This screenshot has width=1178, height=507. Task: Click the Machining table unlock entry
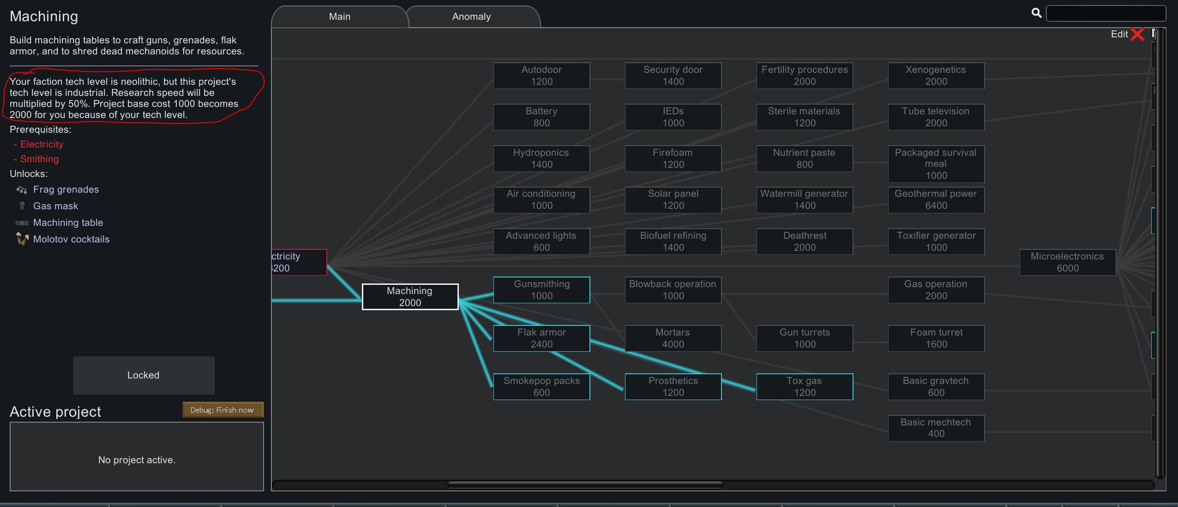pos(68,223)
